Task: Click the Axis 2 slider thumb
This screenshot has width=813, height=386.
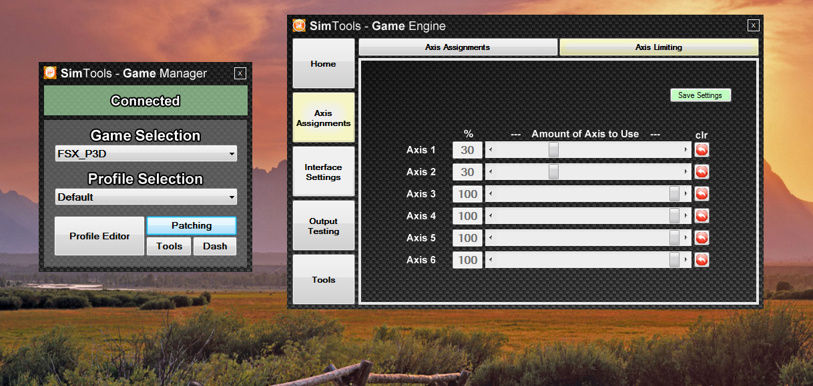Action: point(553,172)
